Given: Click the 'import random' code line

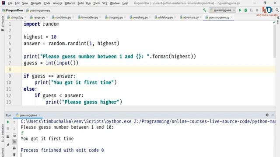Looking at the screenshot, I should (42, 24).
